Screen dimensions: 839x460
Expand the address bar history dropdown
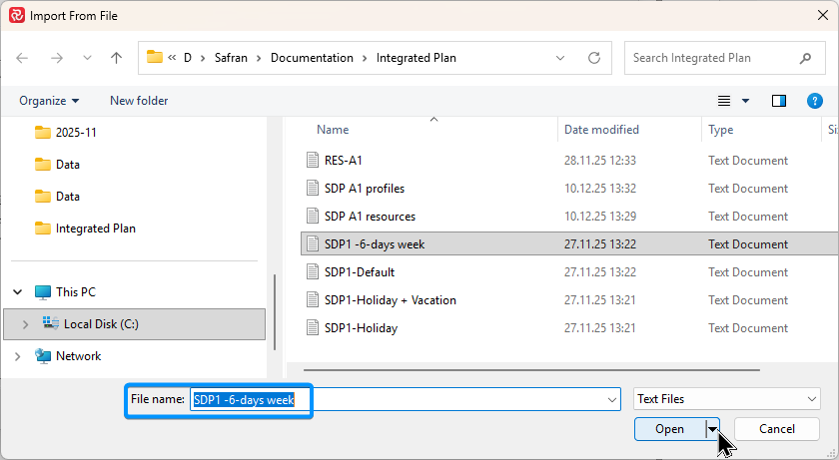tap(560, 58)
